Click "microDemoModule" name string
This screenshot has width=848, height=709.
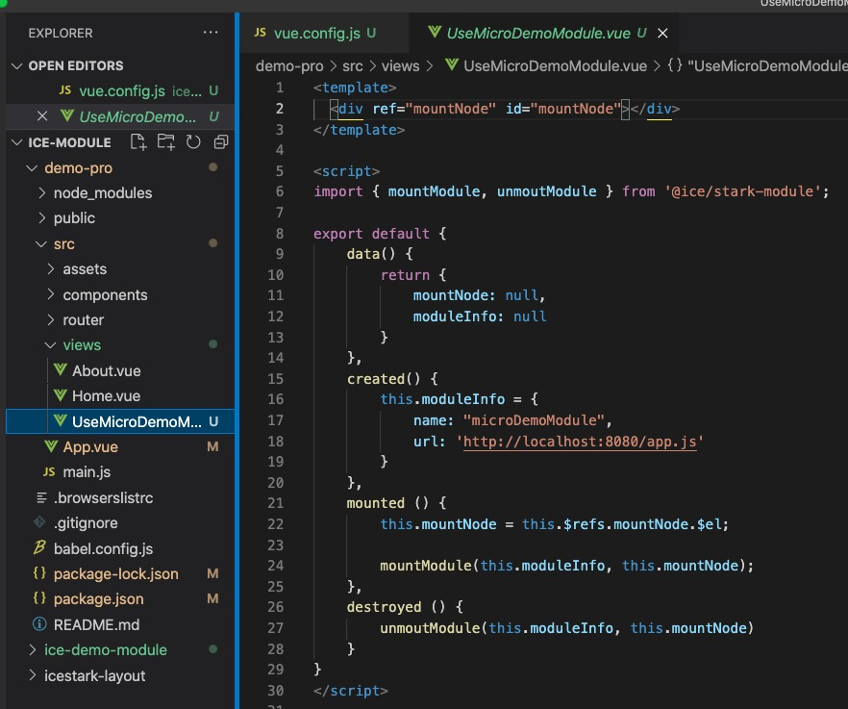click(x=534, y=420)
